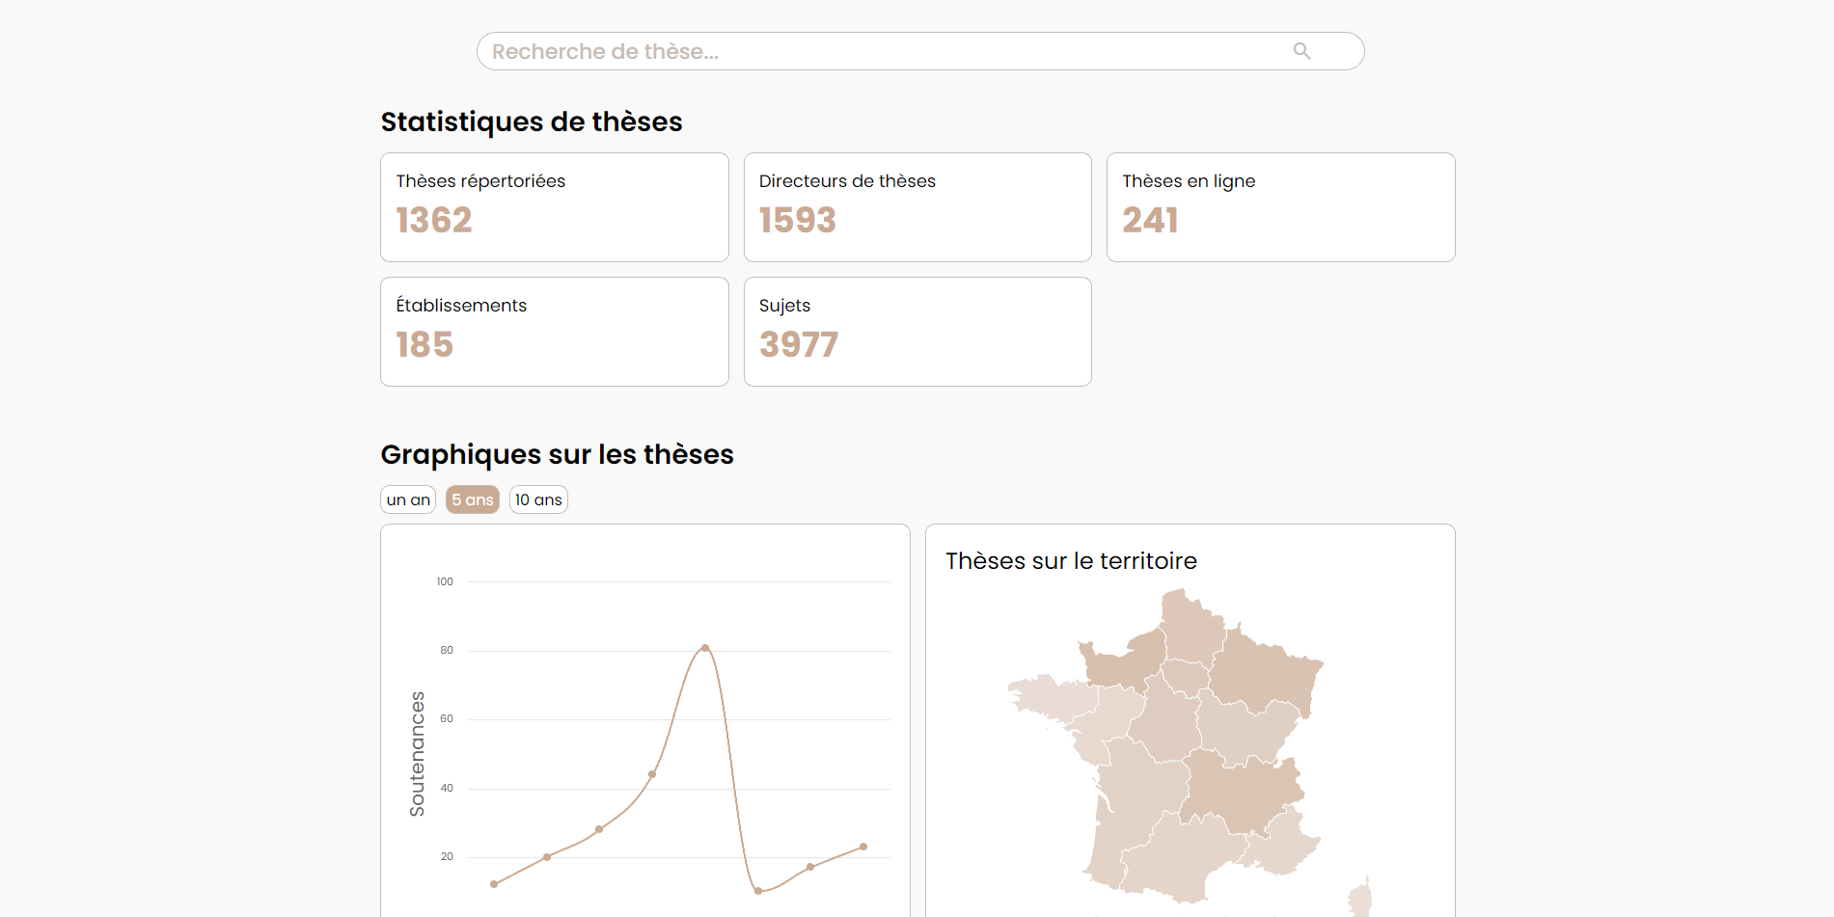Click the thesis search input field
Image resolution: width=1834 pixels, height=917 pixels.
pos(868,51)
